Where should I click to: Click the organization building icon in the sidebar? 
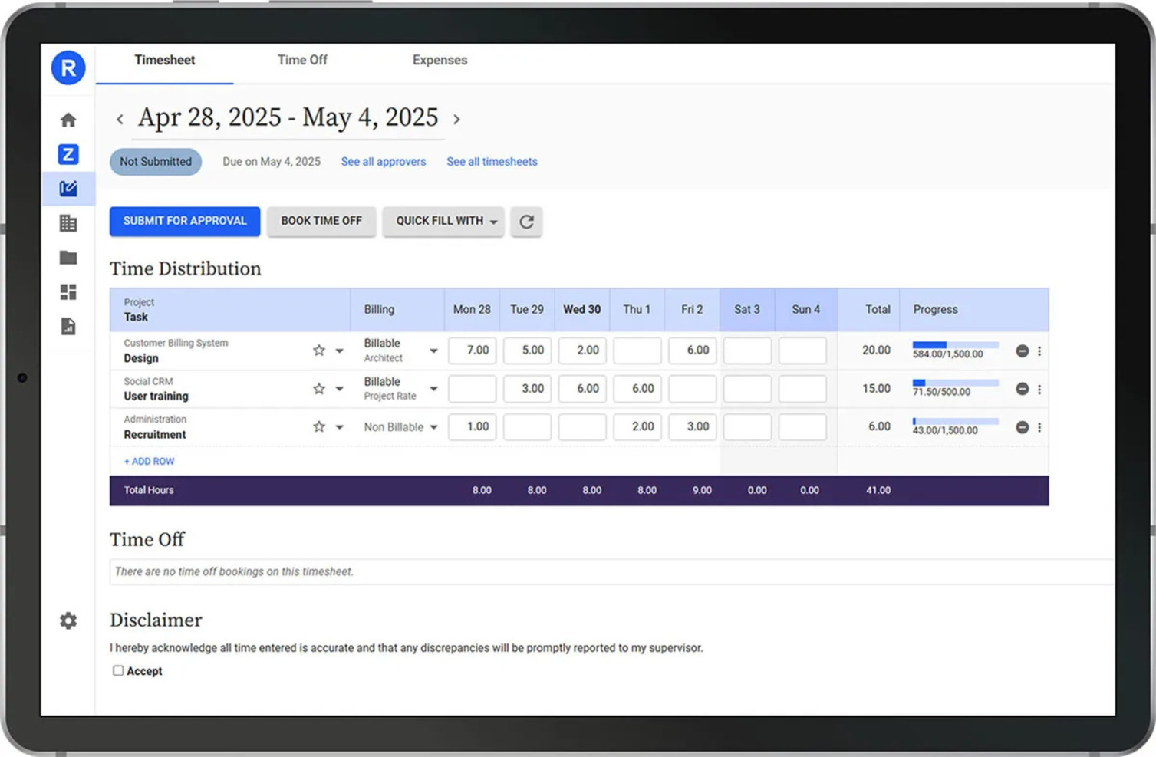[68, 222]
